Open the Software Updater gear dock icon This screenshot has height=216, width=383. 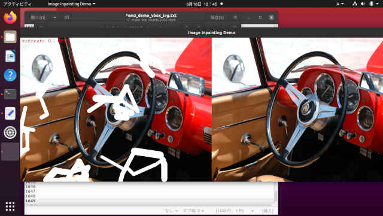tap(10, 132)
